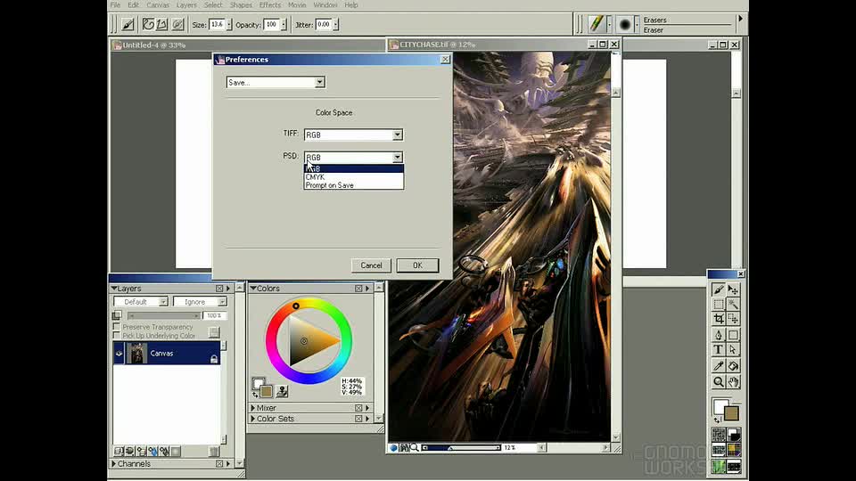Screen dimensions: 856x481
Task: Choose Prompt on Save option
Action: pyautogui.click(x=354, y=185)
